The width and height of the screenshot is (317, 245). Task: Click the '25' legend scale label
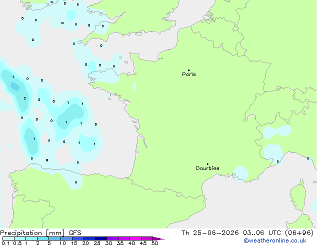coord(97,243)
